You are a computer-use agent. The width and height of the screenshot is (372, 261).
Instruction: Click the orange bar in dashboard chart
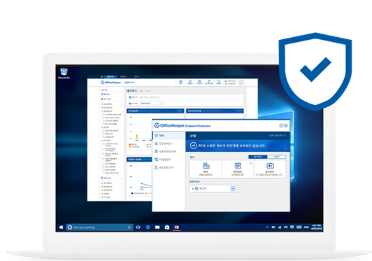pos(136,136)
